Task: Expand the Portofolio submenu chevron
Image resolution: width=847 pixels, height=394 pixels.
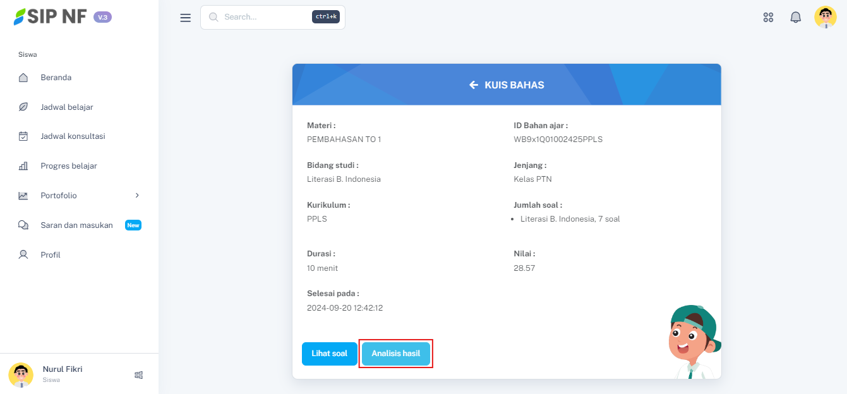Action: tap(137, 196)
